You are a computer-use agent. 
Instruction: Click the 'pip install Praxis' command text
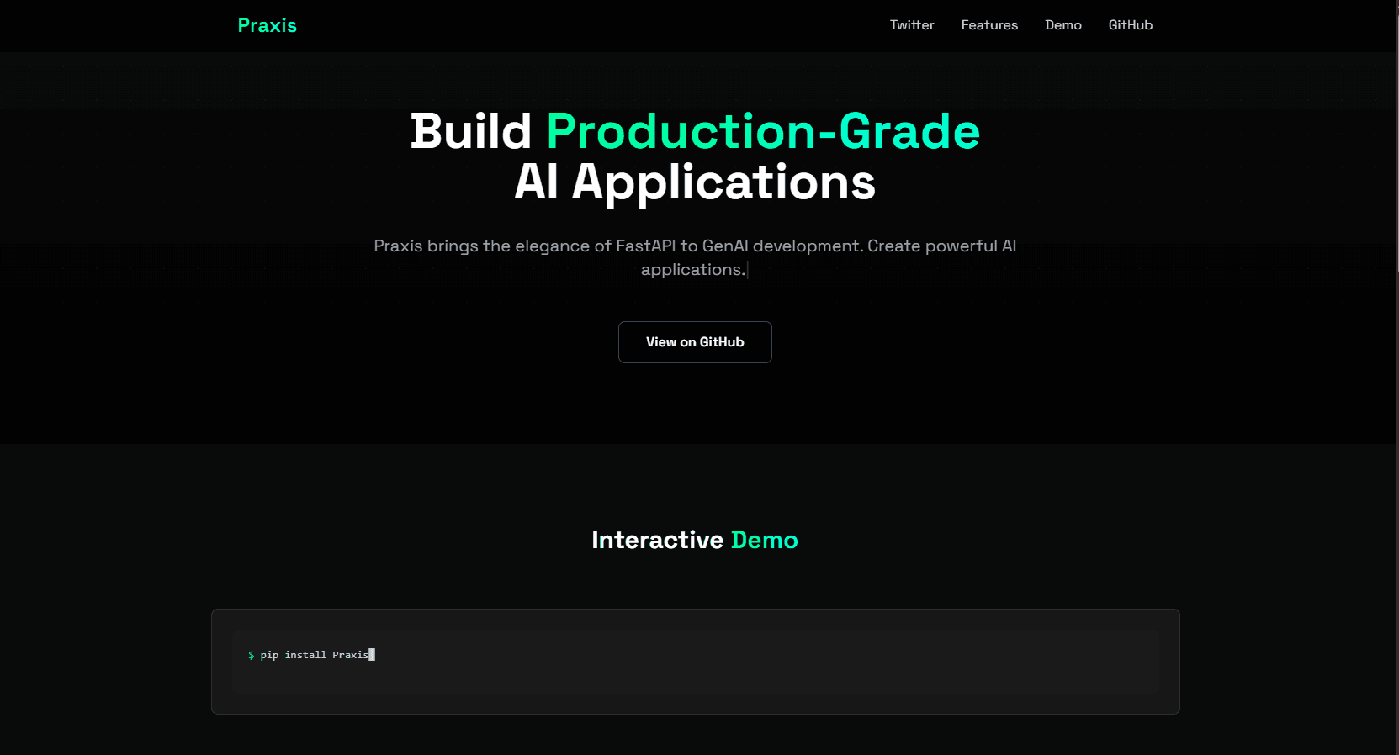pos(314,655)
